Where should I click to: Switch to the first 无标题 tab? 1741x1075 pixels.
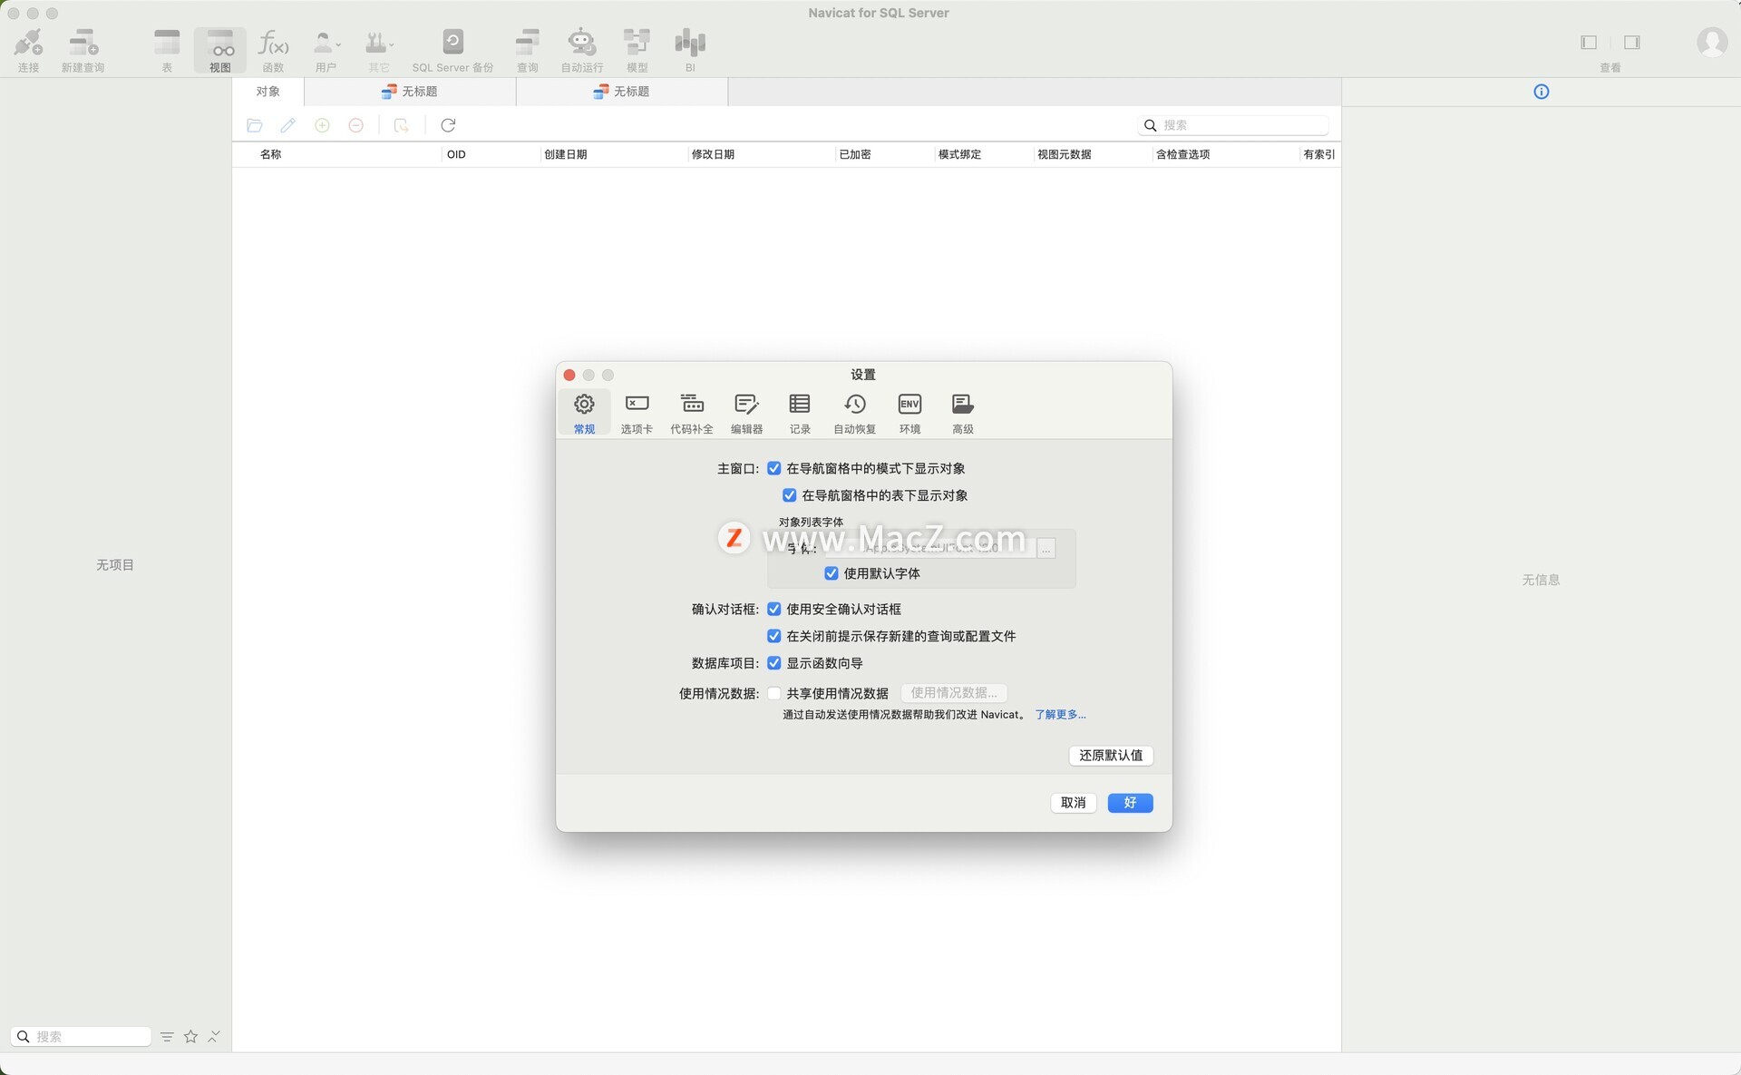coord(410,92)
